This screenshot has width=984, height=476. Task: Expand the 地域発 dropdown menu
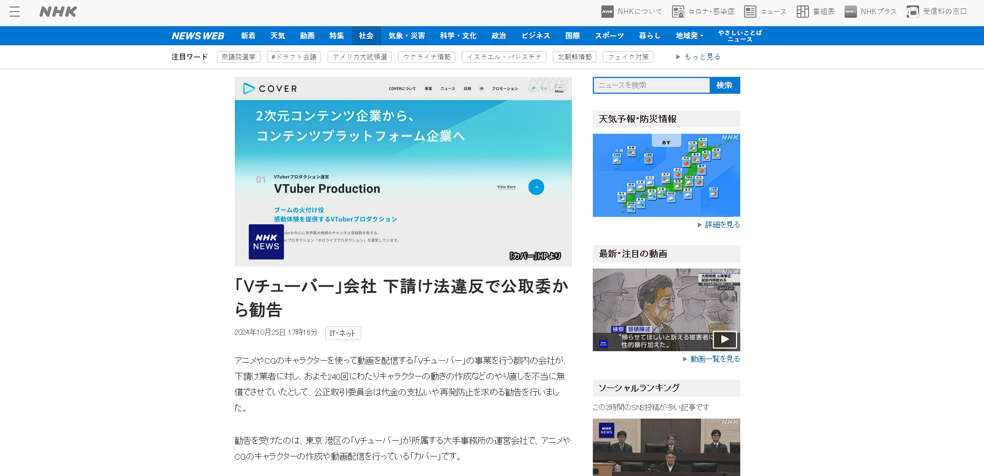689,36
